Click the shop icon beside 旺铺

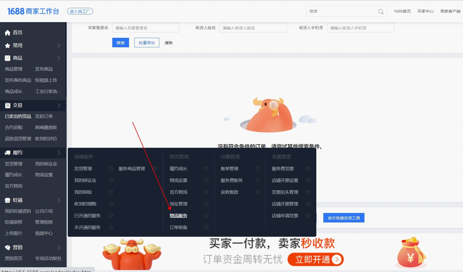tap(8, 200)
